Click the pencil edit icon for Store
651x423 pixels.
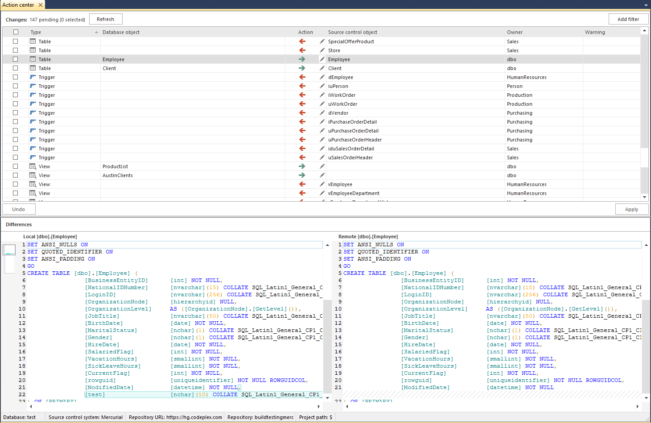pyautogui.click(x=322, y=50)
